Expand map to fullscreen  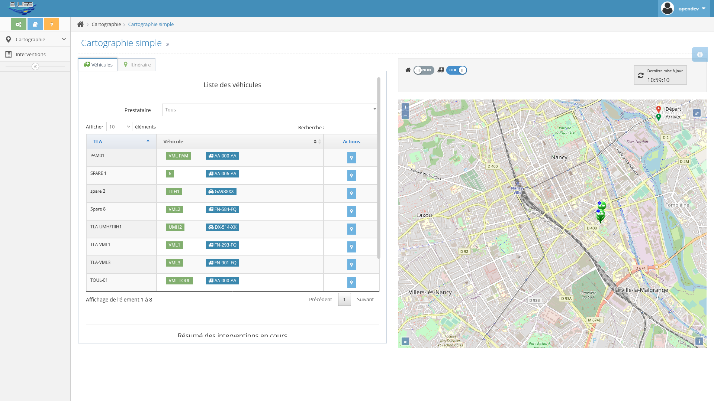pos(697,113)
